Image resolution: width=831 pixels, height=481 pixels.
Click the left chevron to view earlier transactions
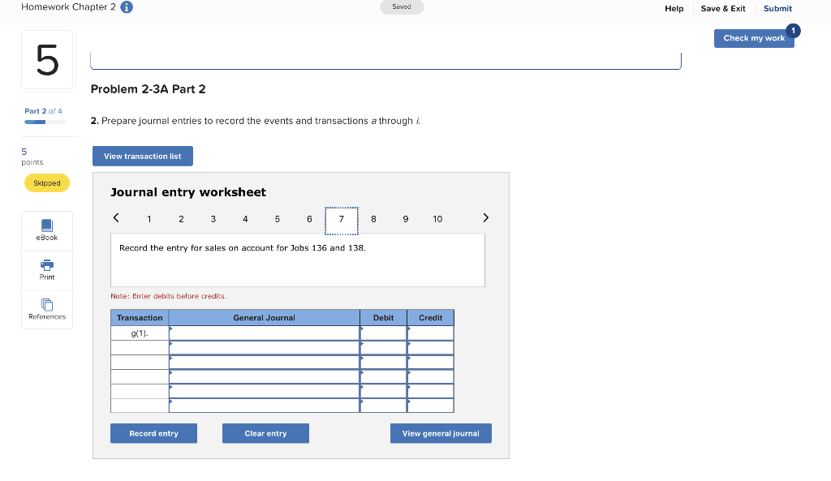(116, 217)
